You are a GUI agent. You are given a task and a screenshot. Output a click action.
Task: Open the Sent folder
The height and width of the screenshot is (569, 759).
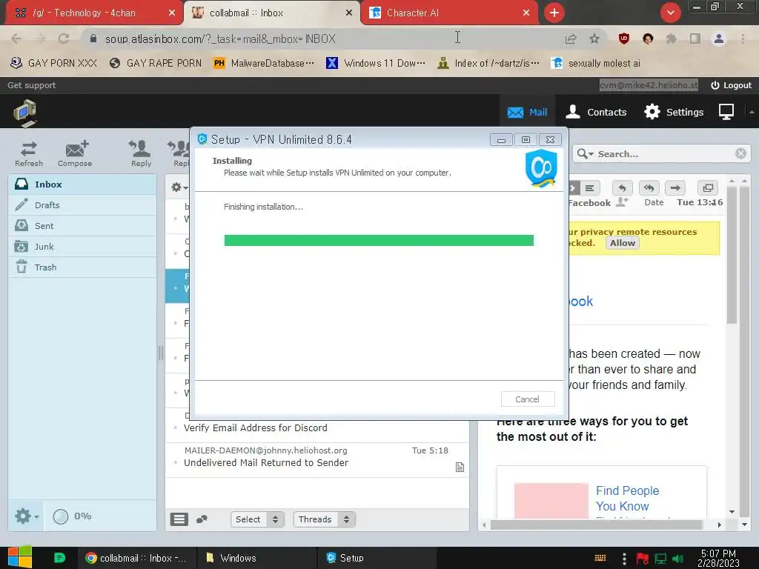coord(82,226)
